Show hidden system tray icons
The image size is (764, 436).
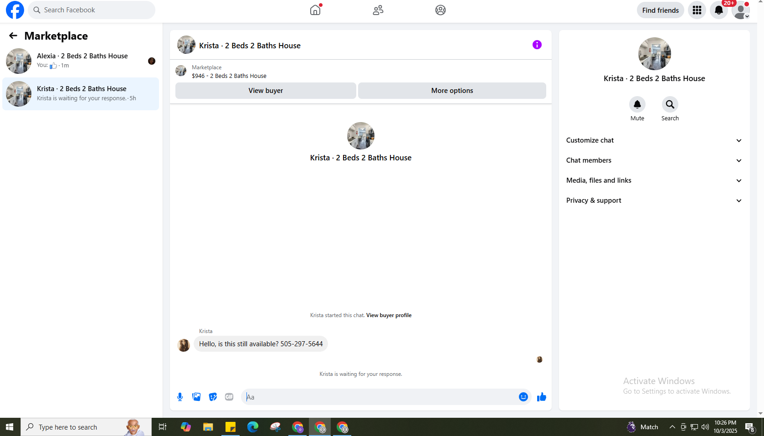tap(672, 427)
